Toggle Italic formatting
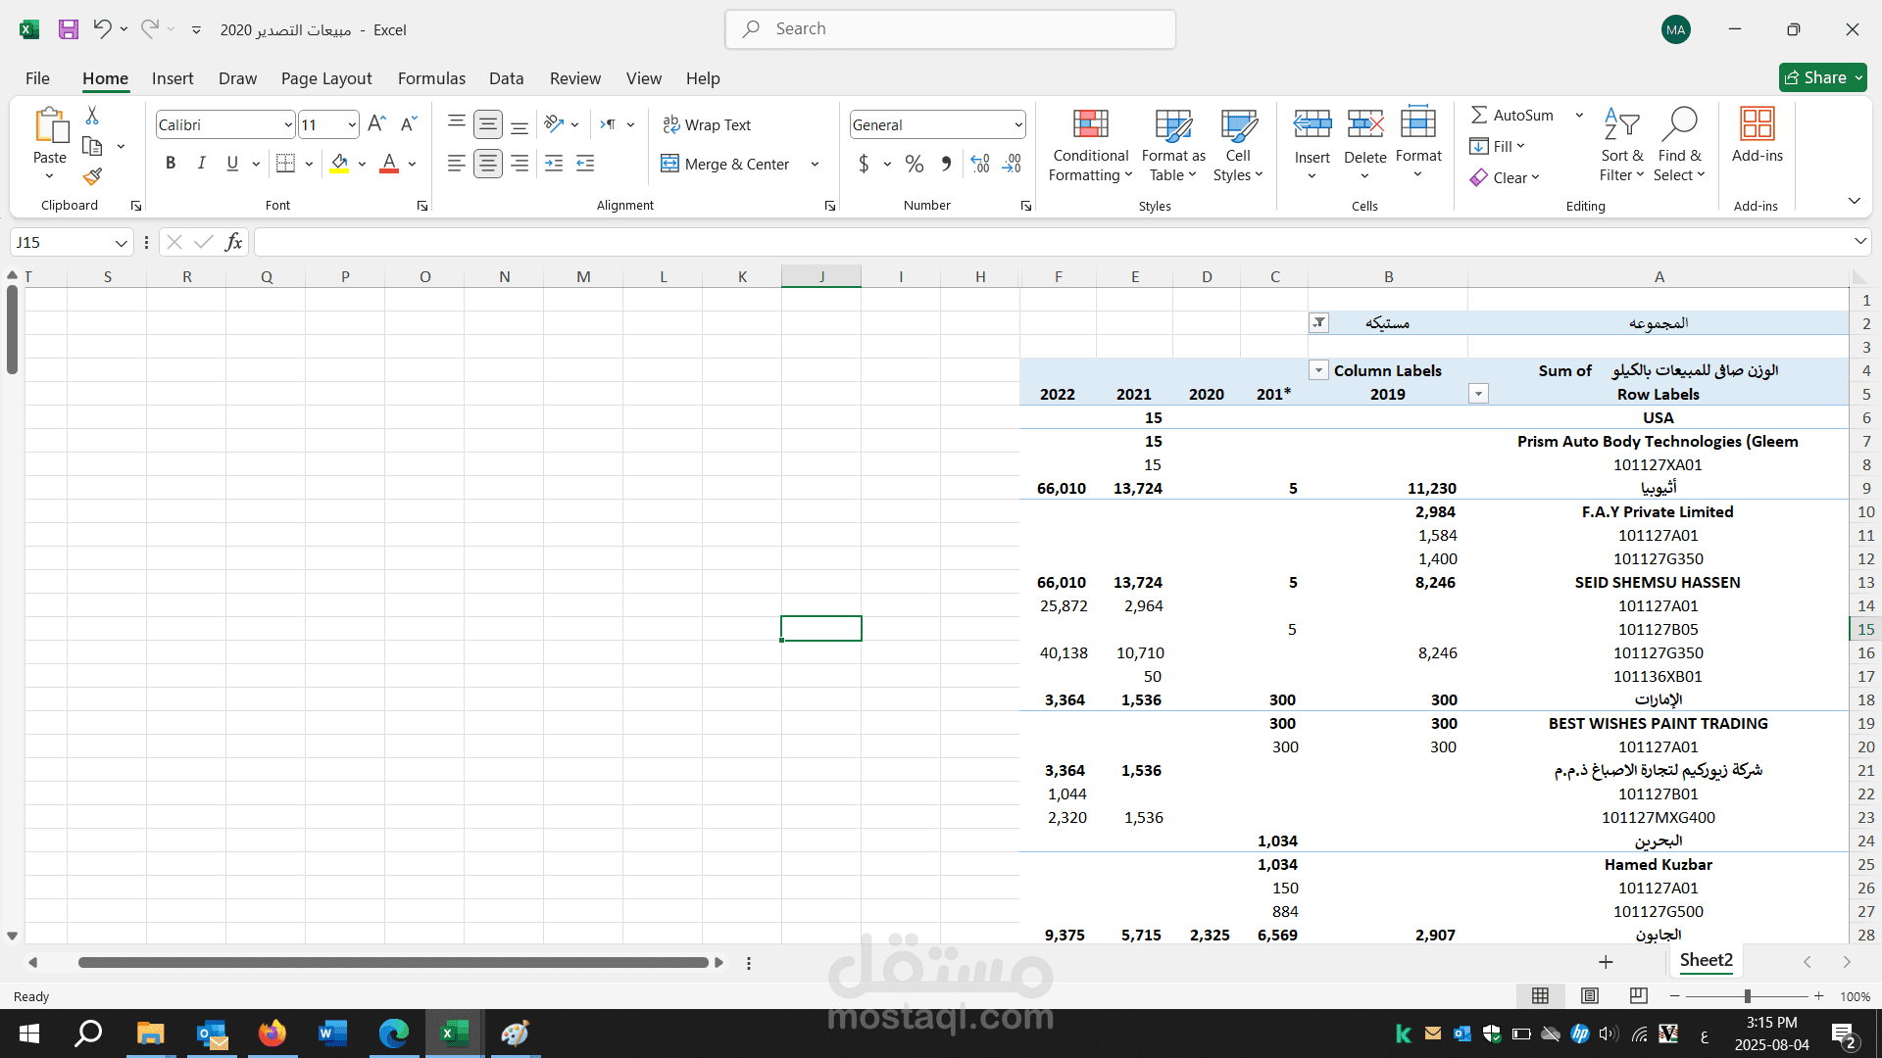Screen dimensions: 1882x1058 201,164
